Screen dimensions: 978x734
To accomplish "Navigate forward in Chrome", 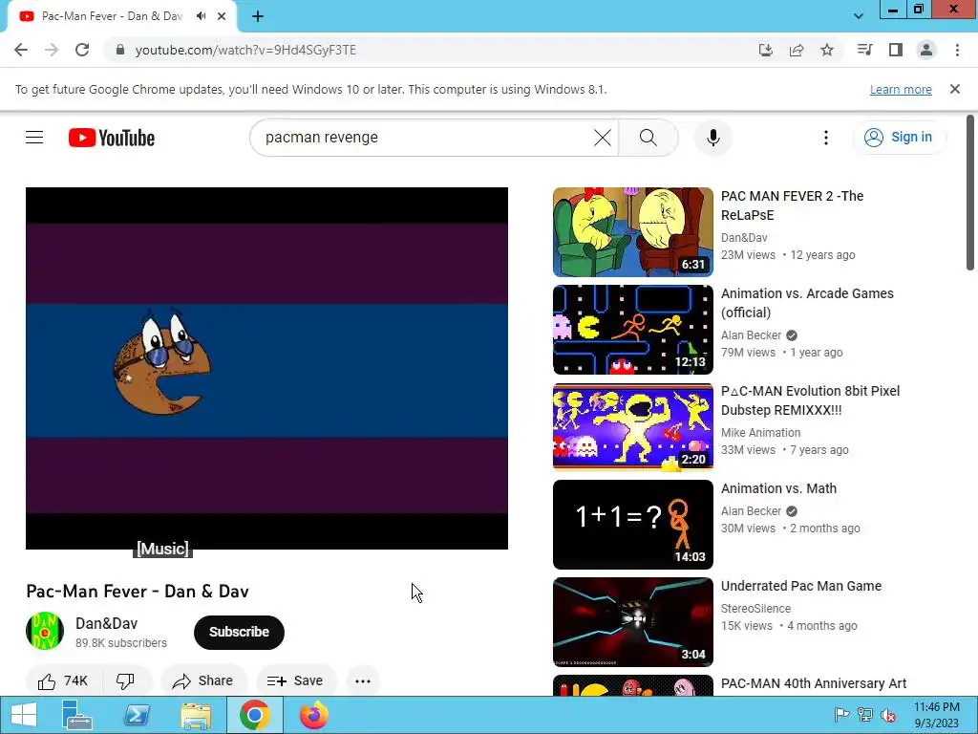I will click(x=52, y=50).
